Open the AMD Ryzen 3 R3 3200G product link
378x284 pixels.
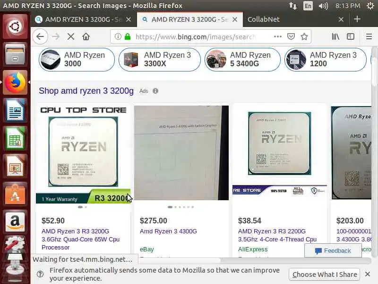tap(80, 239)
